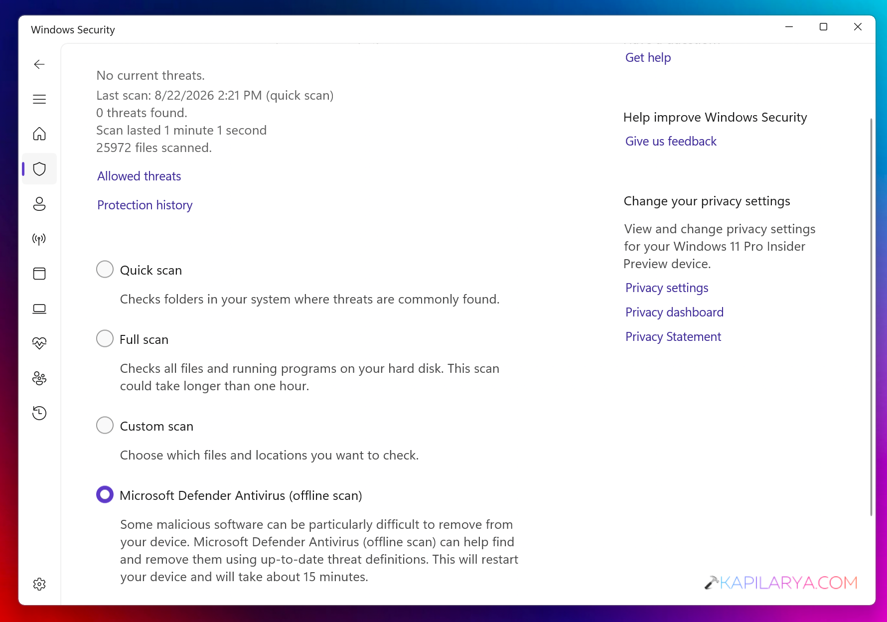Open the Allowed threats link

(x=139, y=176)
